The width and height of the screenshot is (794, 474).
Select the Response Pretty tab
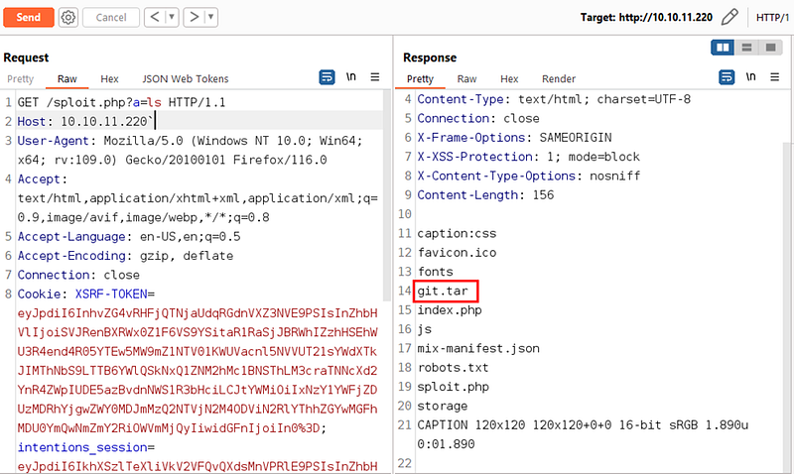420,79
